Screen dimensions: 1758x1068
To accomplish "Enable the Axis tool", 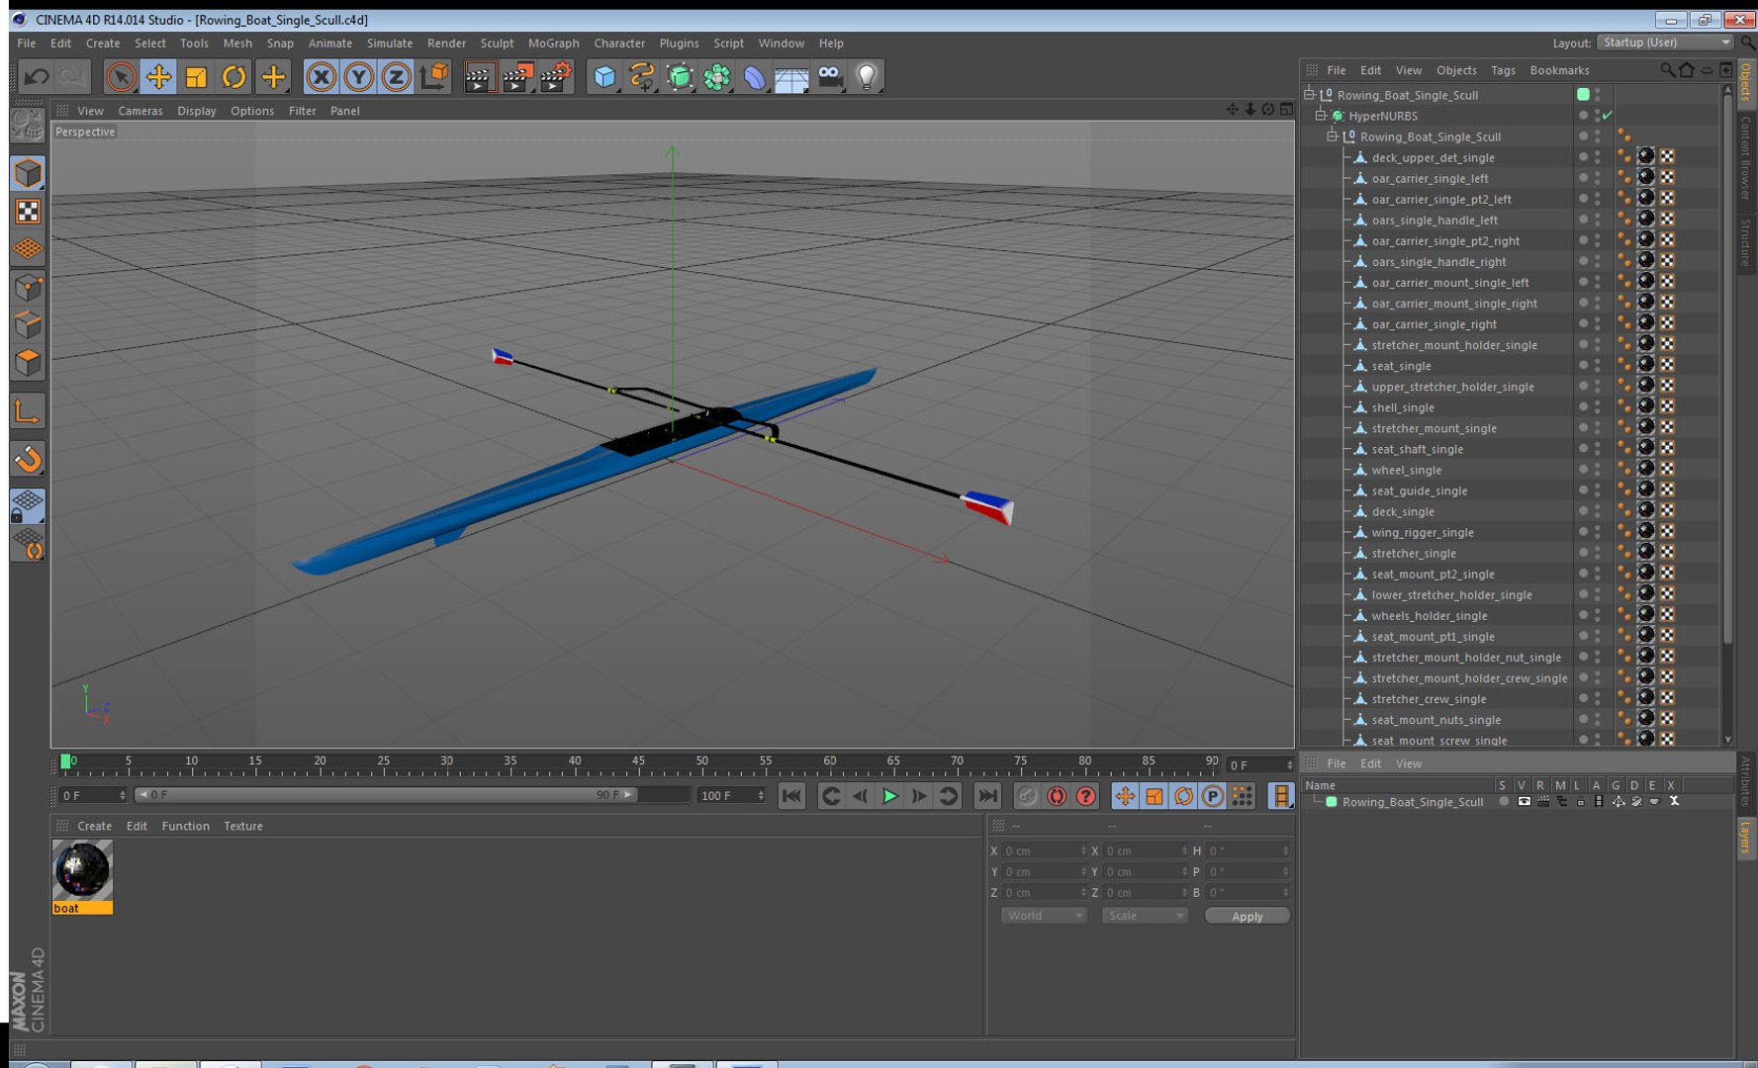I will pyautogui.click(x=28, y=409).
